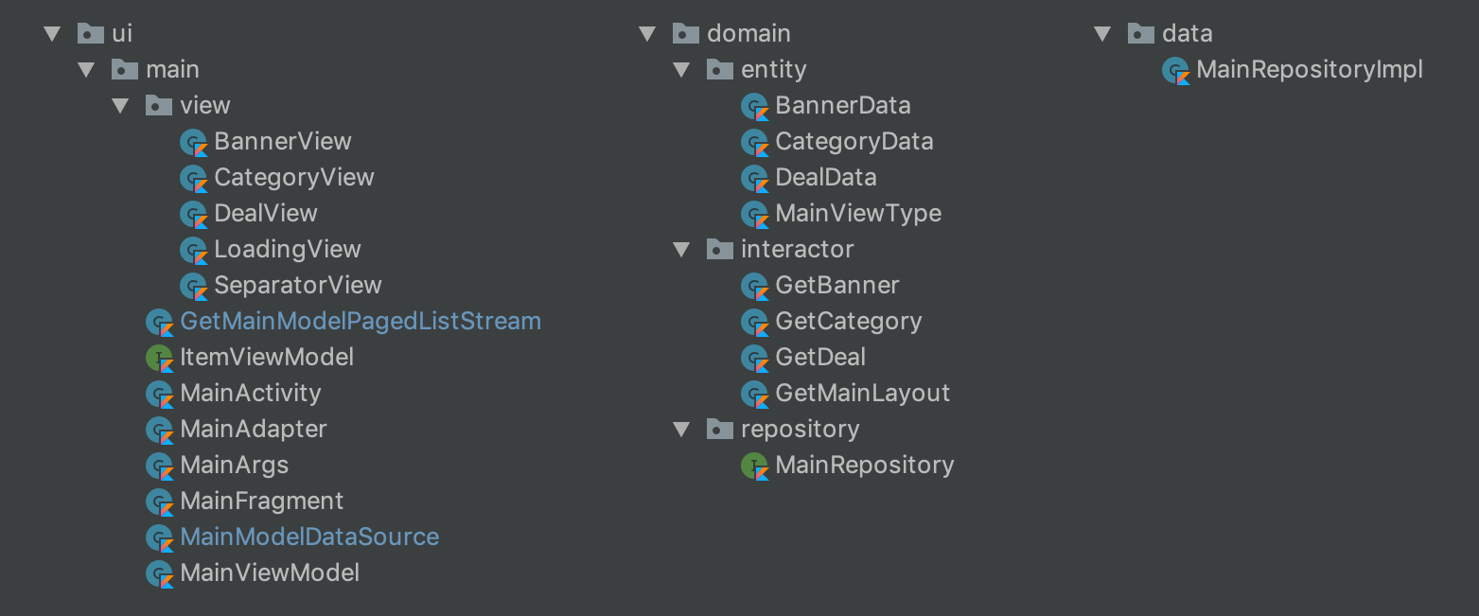This screenshot has height=616, width=1479.
Task: Click the class icon beside GetBanner
Action: click(x=754, y=285)
